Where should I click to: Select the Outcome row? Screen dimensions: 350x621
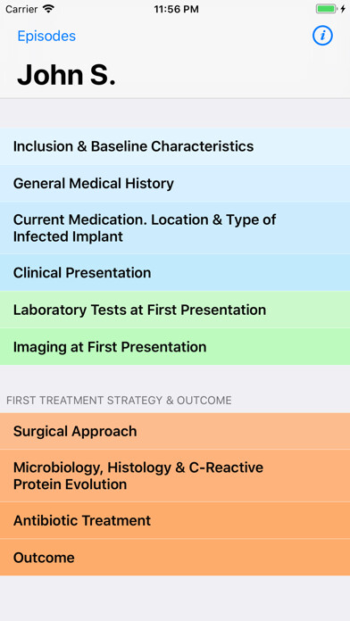[x=175, y=558]
